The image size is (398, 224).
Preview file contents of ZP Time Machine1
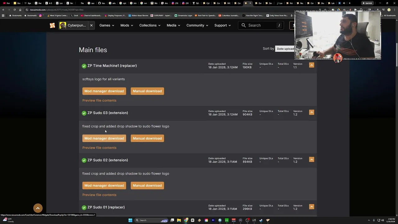(99, 100)
